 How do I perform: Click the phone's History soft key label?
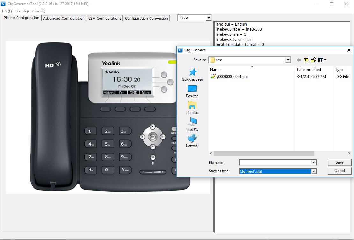(x=109, y=93)
